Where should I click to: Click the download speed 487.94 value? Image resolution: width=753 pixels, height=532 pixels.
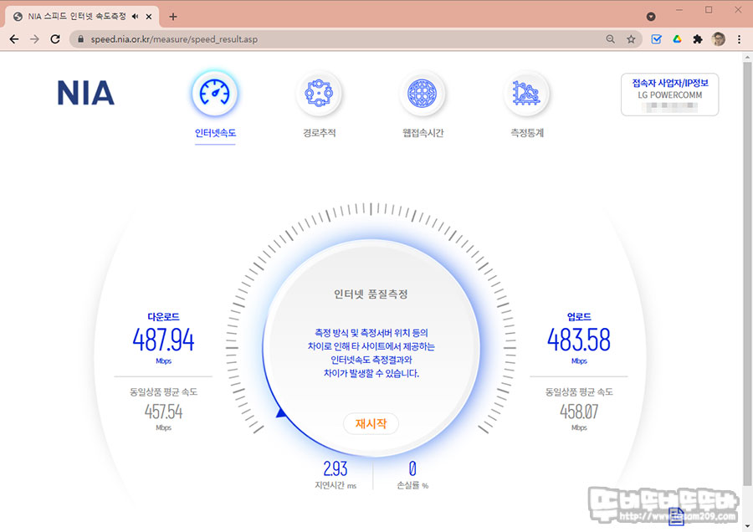(163, 340)
